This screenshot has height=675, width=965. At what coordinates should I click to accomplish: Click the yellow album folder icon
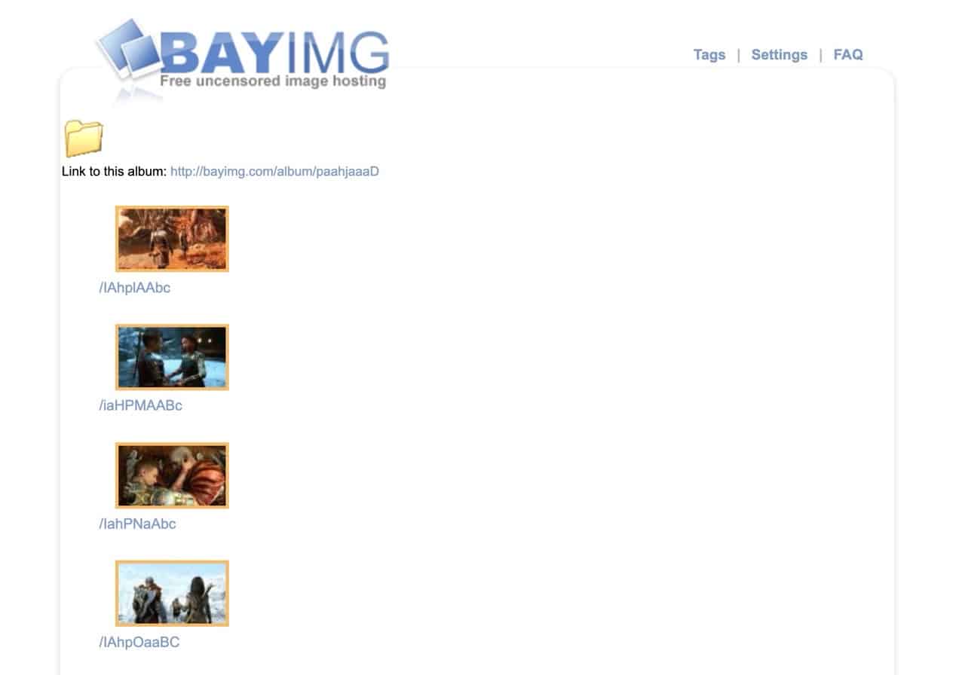[83, 138]
